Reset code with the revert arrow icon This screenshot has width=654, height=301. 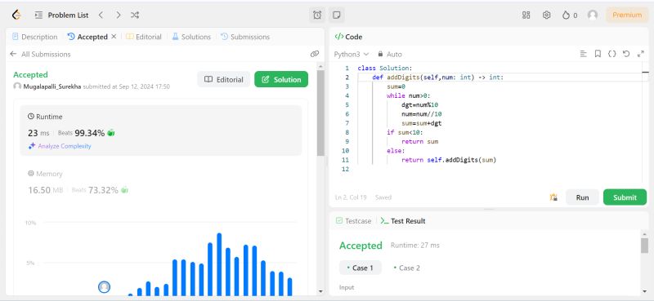626,54
